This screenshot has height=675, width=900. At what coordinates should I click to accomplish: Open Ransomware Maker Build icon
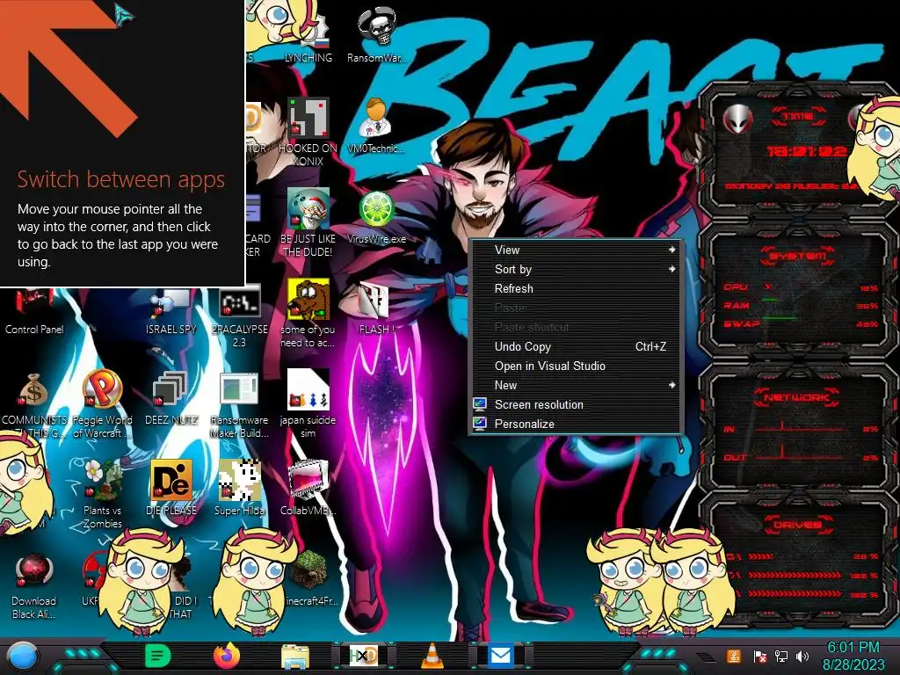pyautogui.click(x=239, y=405)
